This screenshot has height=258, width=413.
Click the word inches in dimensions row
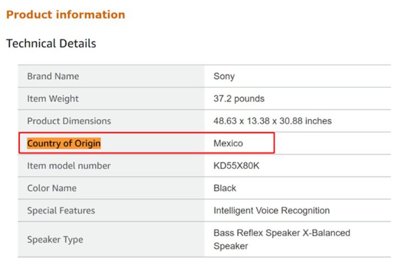tap(318, 121)
